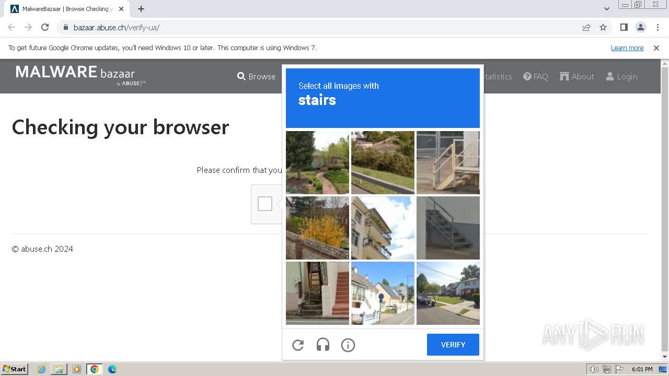Select the grassy slope with guardrail tile
This screenshot has height=376, width=669.
click(383, 162)
